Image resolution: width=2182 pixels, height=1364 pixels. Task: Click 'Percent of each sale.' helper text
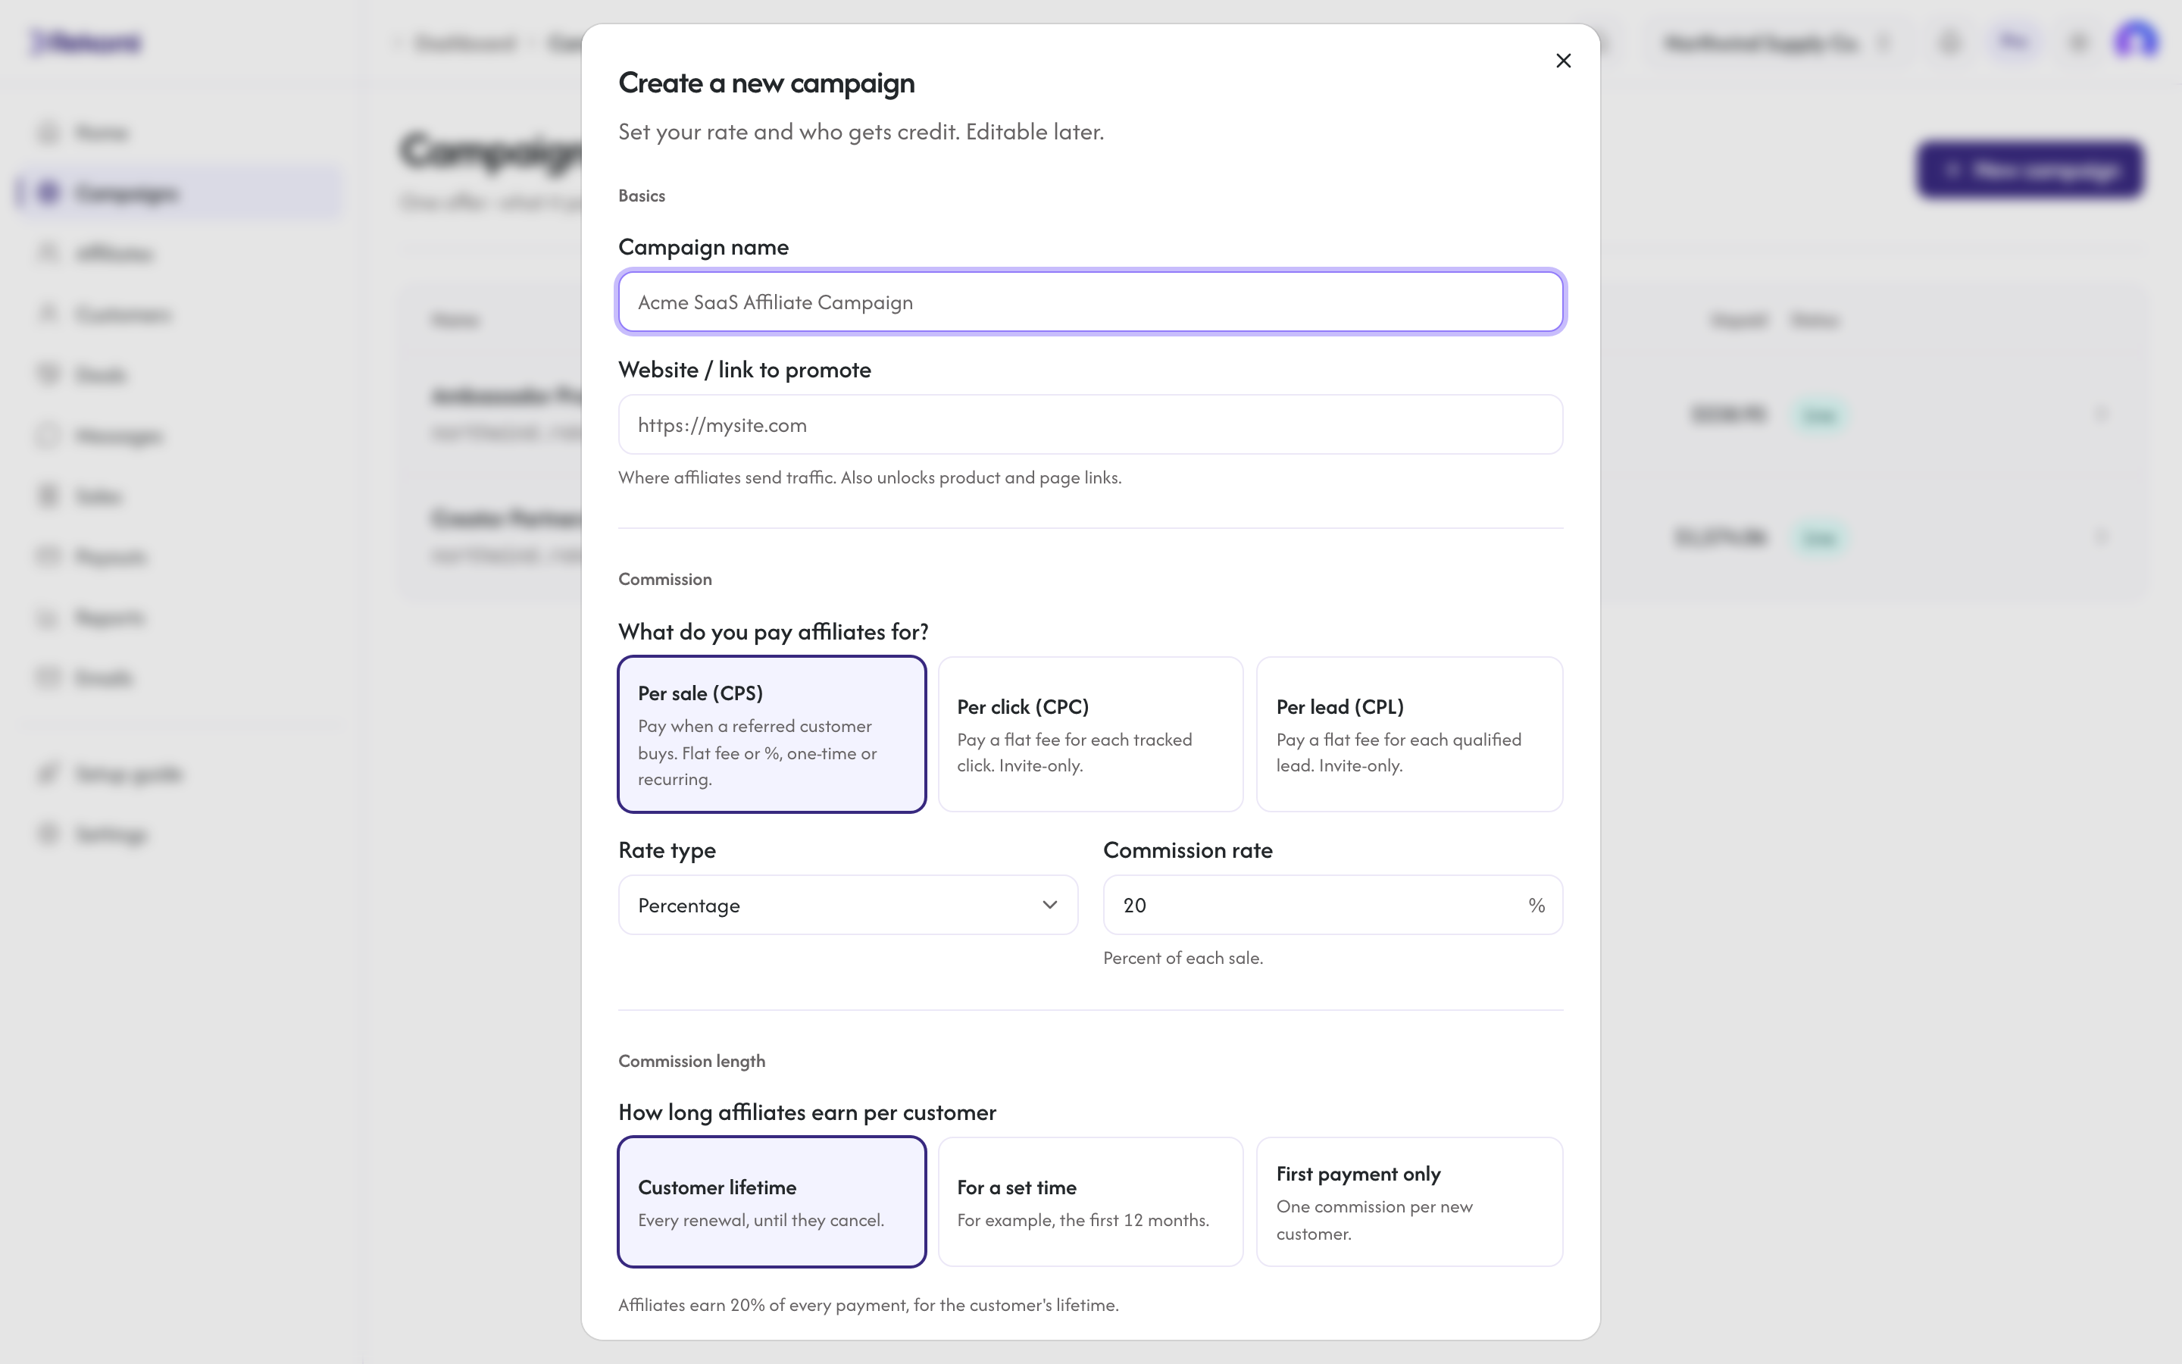(1183, 958)
